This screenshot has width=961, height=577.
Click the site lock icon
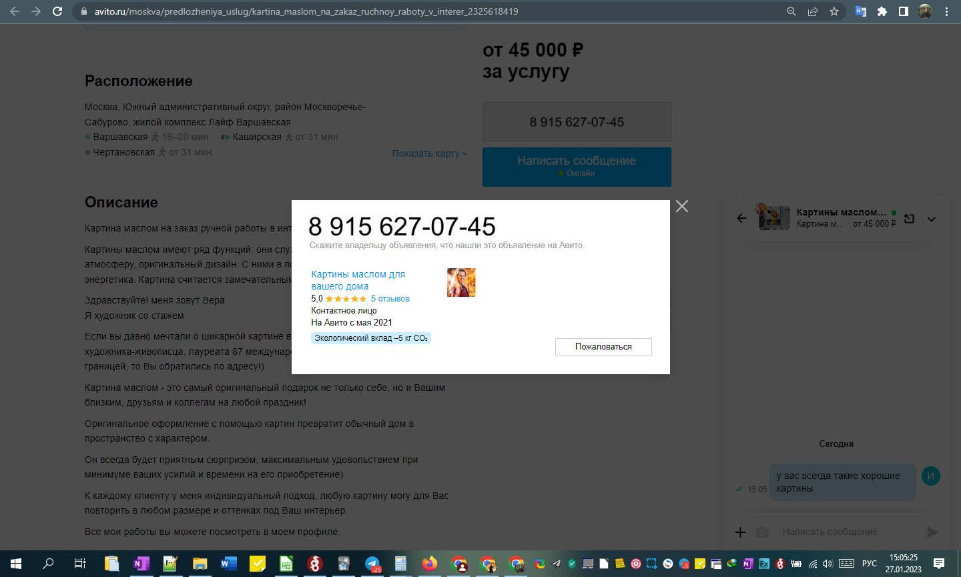[x=83, y=11]
